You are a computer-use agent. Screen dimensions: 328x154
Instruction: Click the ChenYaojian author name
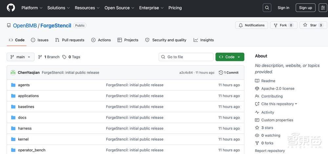[x=29, y=73]
